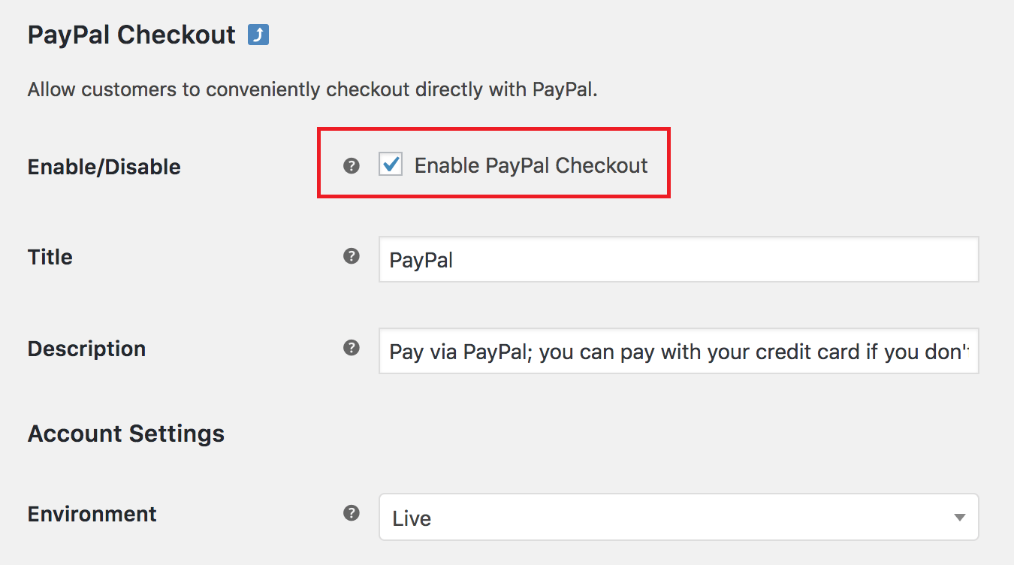Viewport: 1014px width, 565px height.
Task: Click the Account Settings section heading
Action: pyautogui.click(x=126, y=434)
